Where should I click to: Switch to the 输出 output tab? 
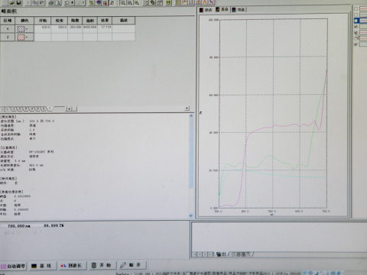tap(221, 254)
